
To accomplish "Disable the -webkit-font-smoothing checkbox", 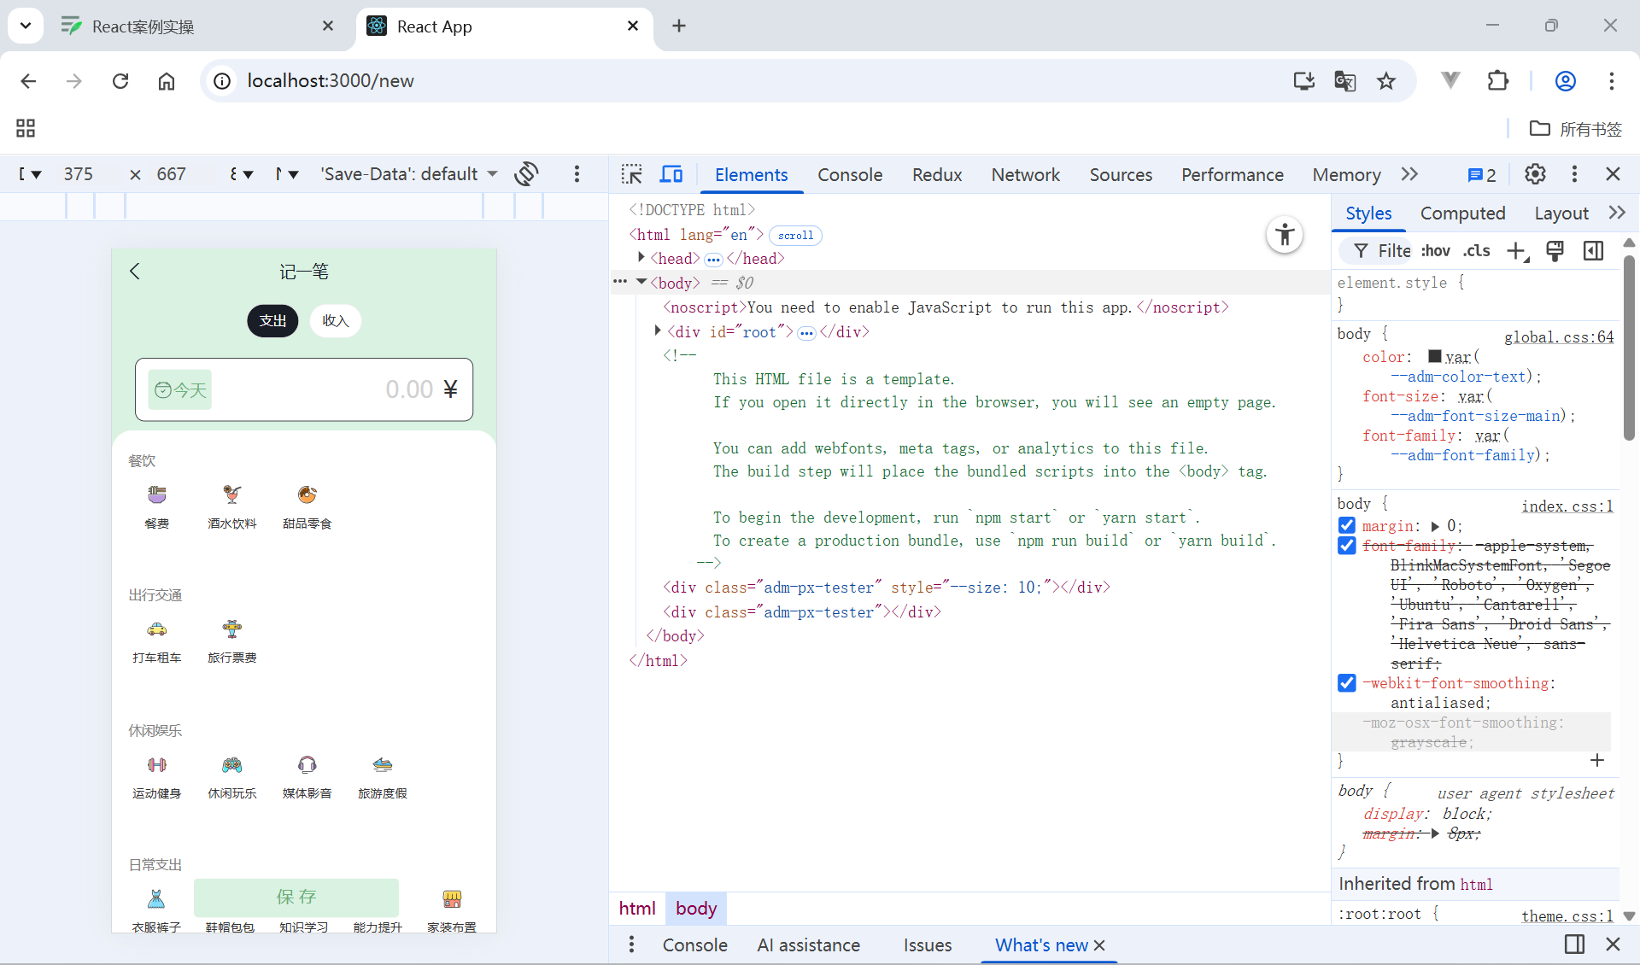I will [x=1347, y=683].
